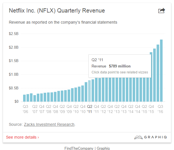Open Zacks Investment Research source link

coord(49,124)
